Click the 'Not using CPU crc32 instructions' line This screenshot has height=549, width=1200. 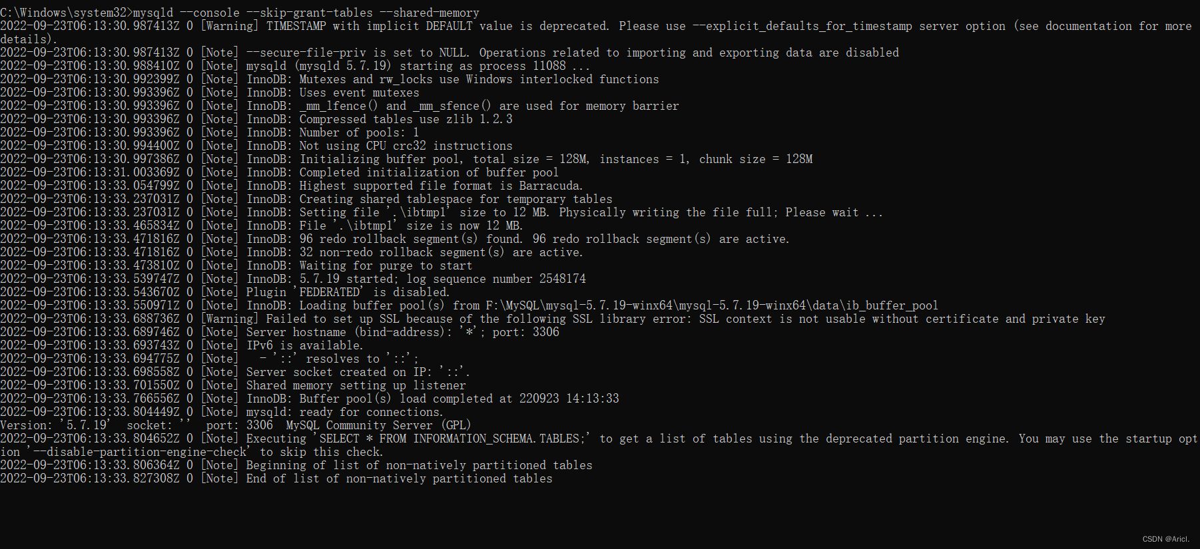[x=256, y=146]
